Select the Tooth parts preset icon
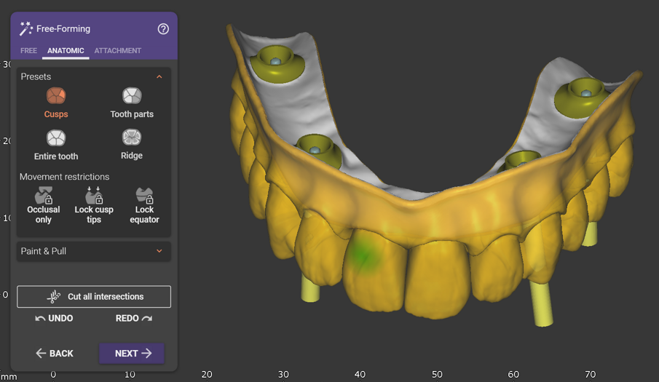Image resolution: width=659 pixels, height=382 pixels. pyautogui.click(x=132, y=96)
